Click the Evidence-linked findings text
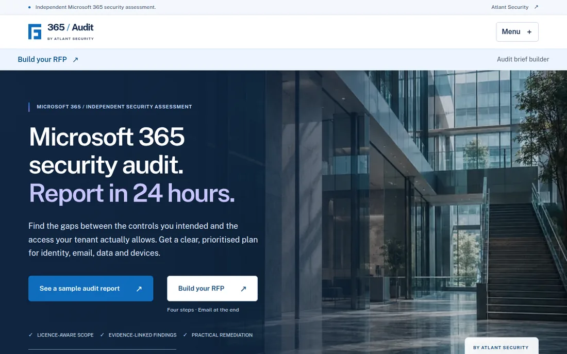 coord(142,335)
